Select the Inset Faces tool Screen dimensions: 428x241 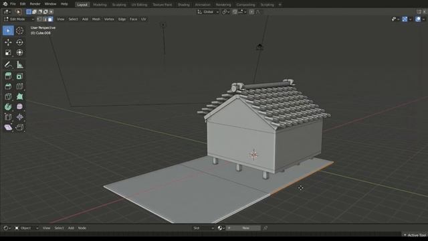pos(19,76)
